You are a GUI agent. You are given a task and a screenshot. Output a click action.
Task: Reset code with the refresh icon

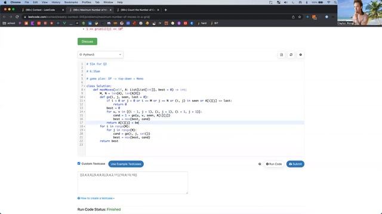click(291, 55)
